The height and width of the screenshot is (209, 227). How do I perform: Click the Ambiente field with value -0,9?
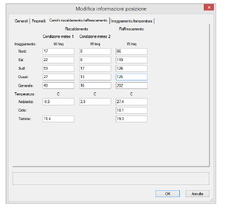[58, 101]
